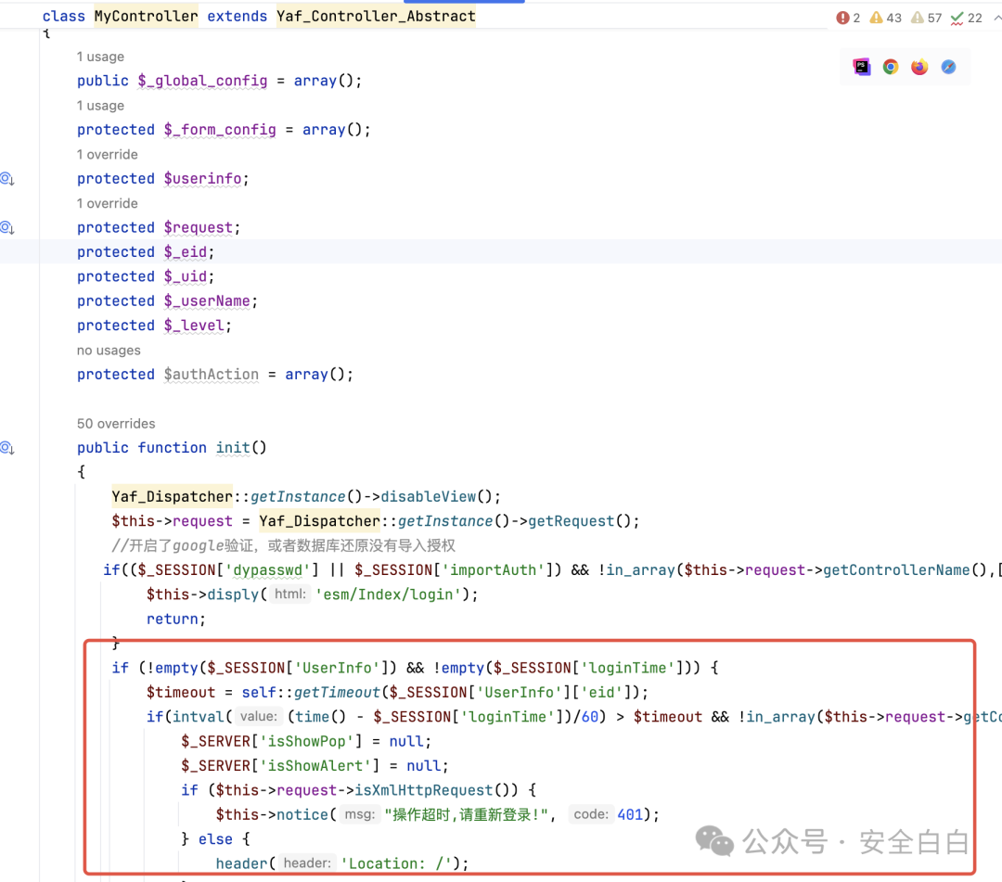Viewport: 1002px width, 882px height.
Task: Open '50 overrides' hint above init()
Action: point(116,424)
